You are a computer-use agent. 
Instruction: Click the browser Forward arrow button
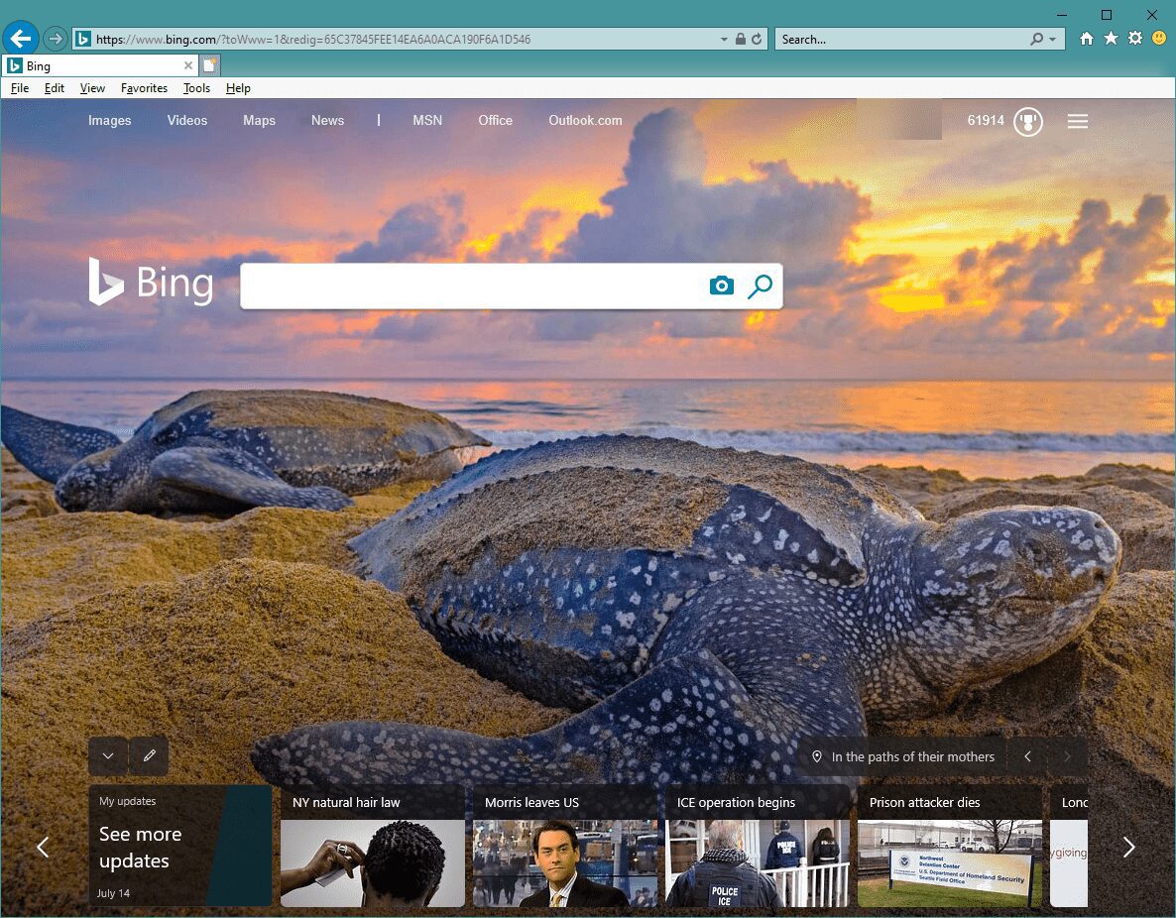pos(55,39)
